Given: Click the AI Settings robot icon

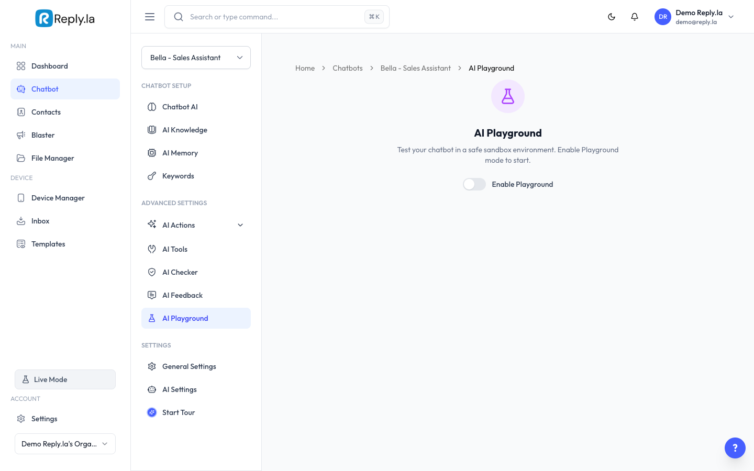Looking at the screenshot, I should pyautogui.click(x=152, y=389).
